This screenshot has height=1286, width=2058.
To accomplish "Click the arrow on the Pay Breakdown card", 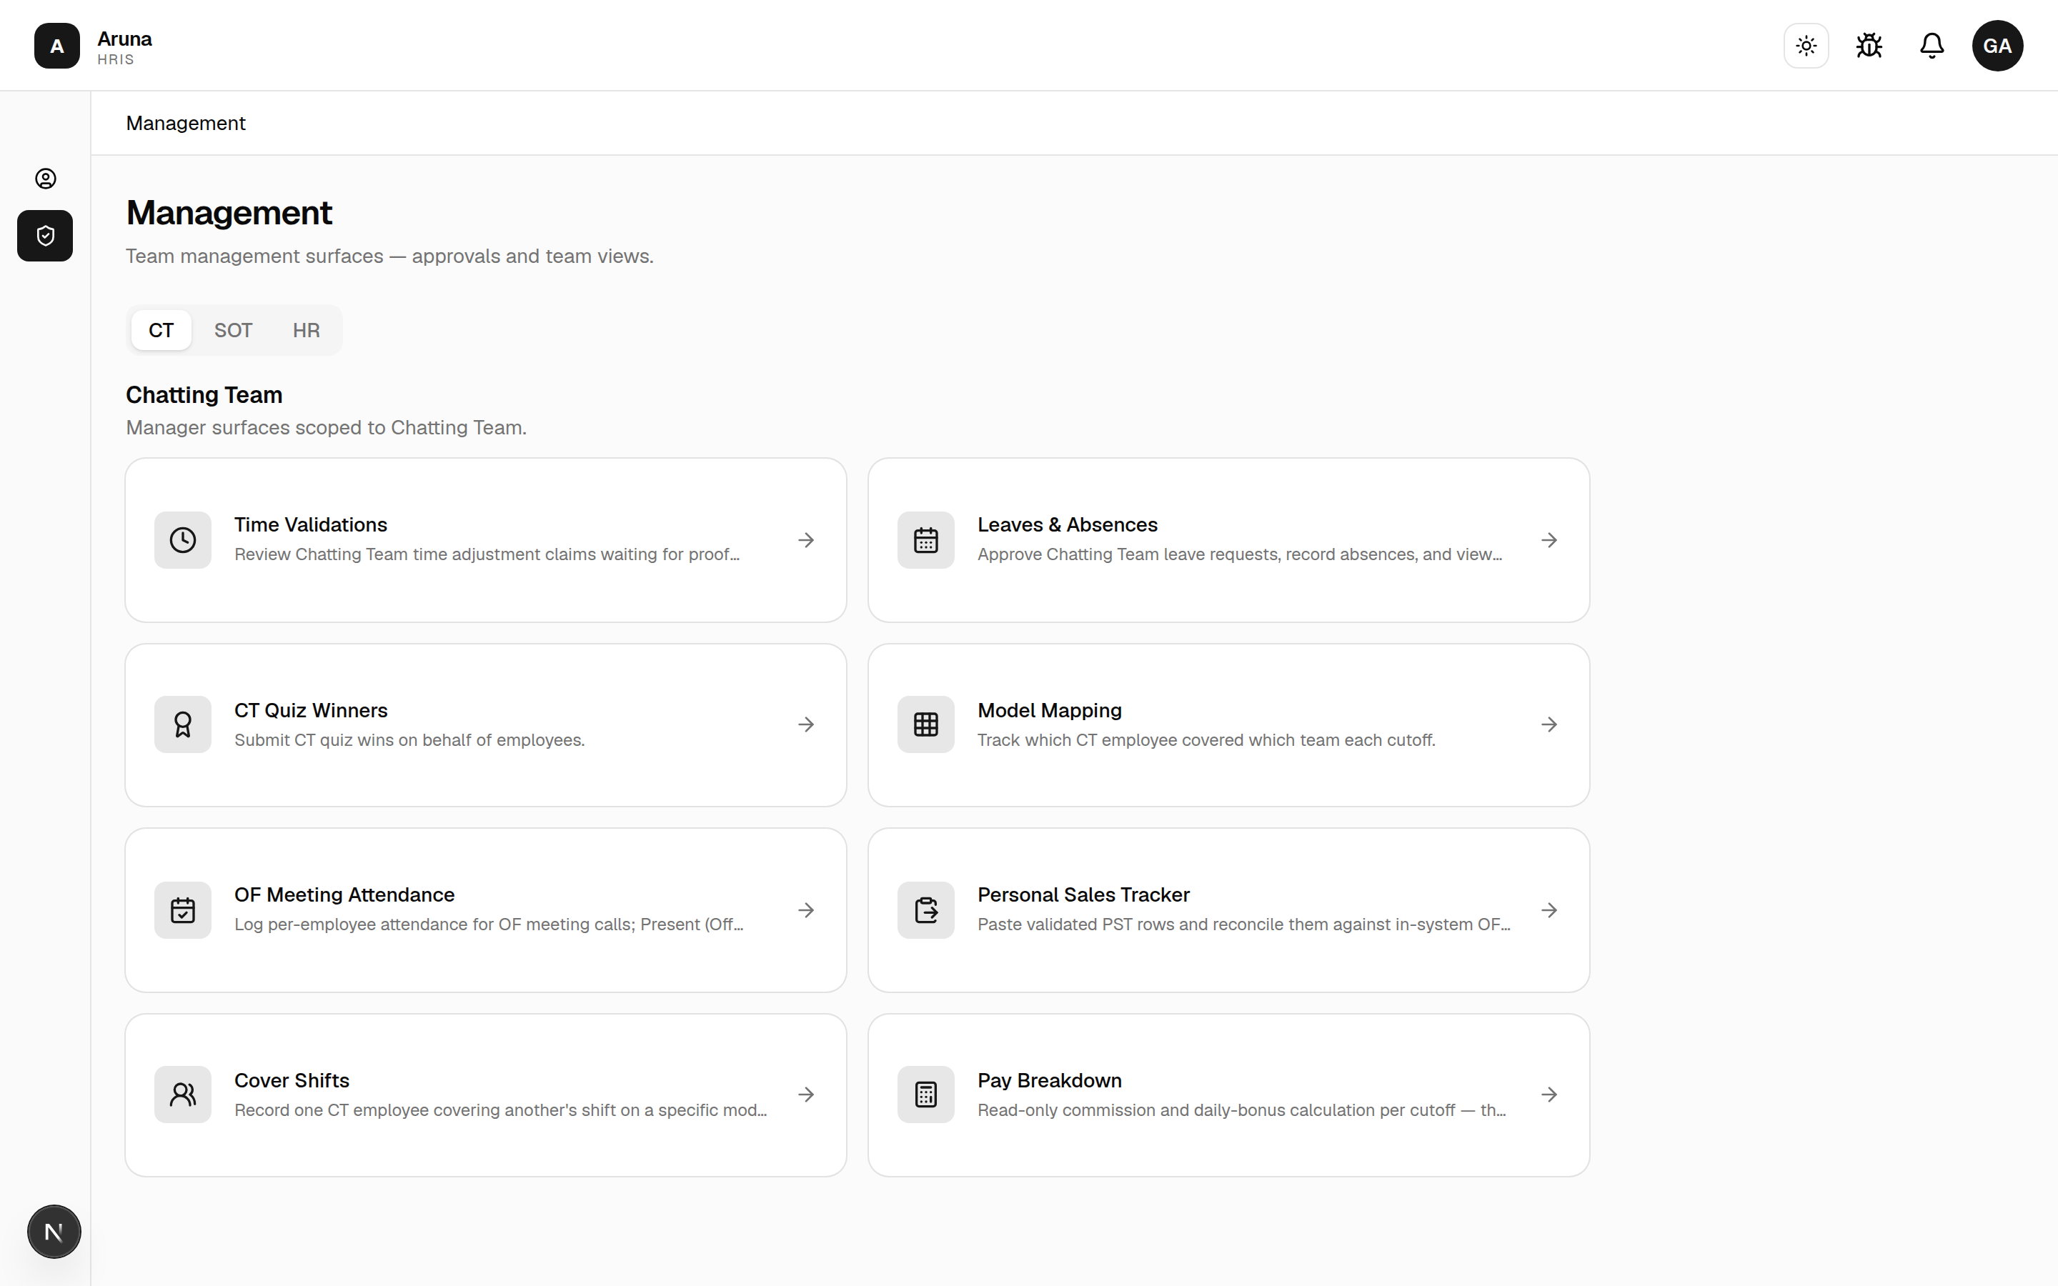I will (x=1549, y=1095).
